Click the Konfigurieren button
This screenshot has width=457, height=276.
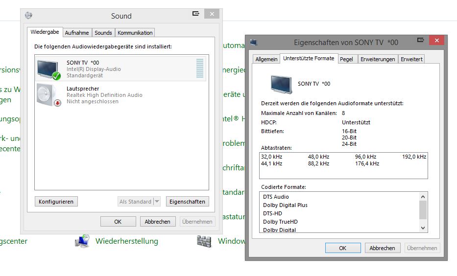point(56,202)
